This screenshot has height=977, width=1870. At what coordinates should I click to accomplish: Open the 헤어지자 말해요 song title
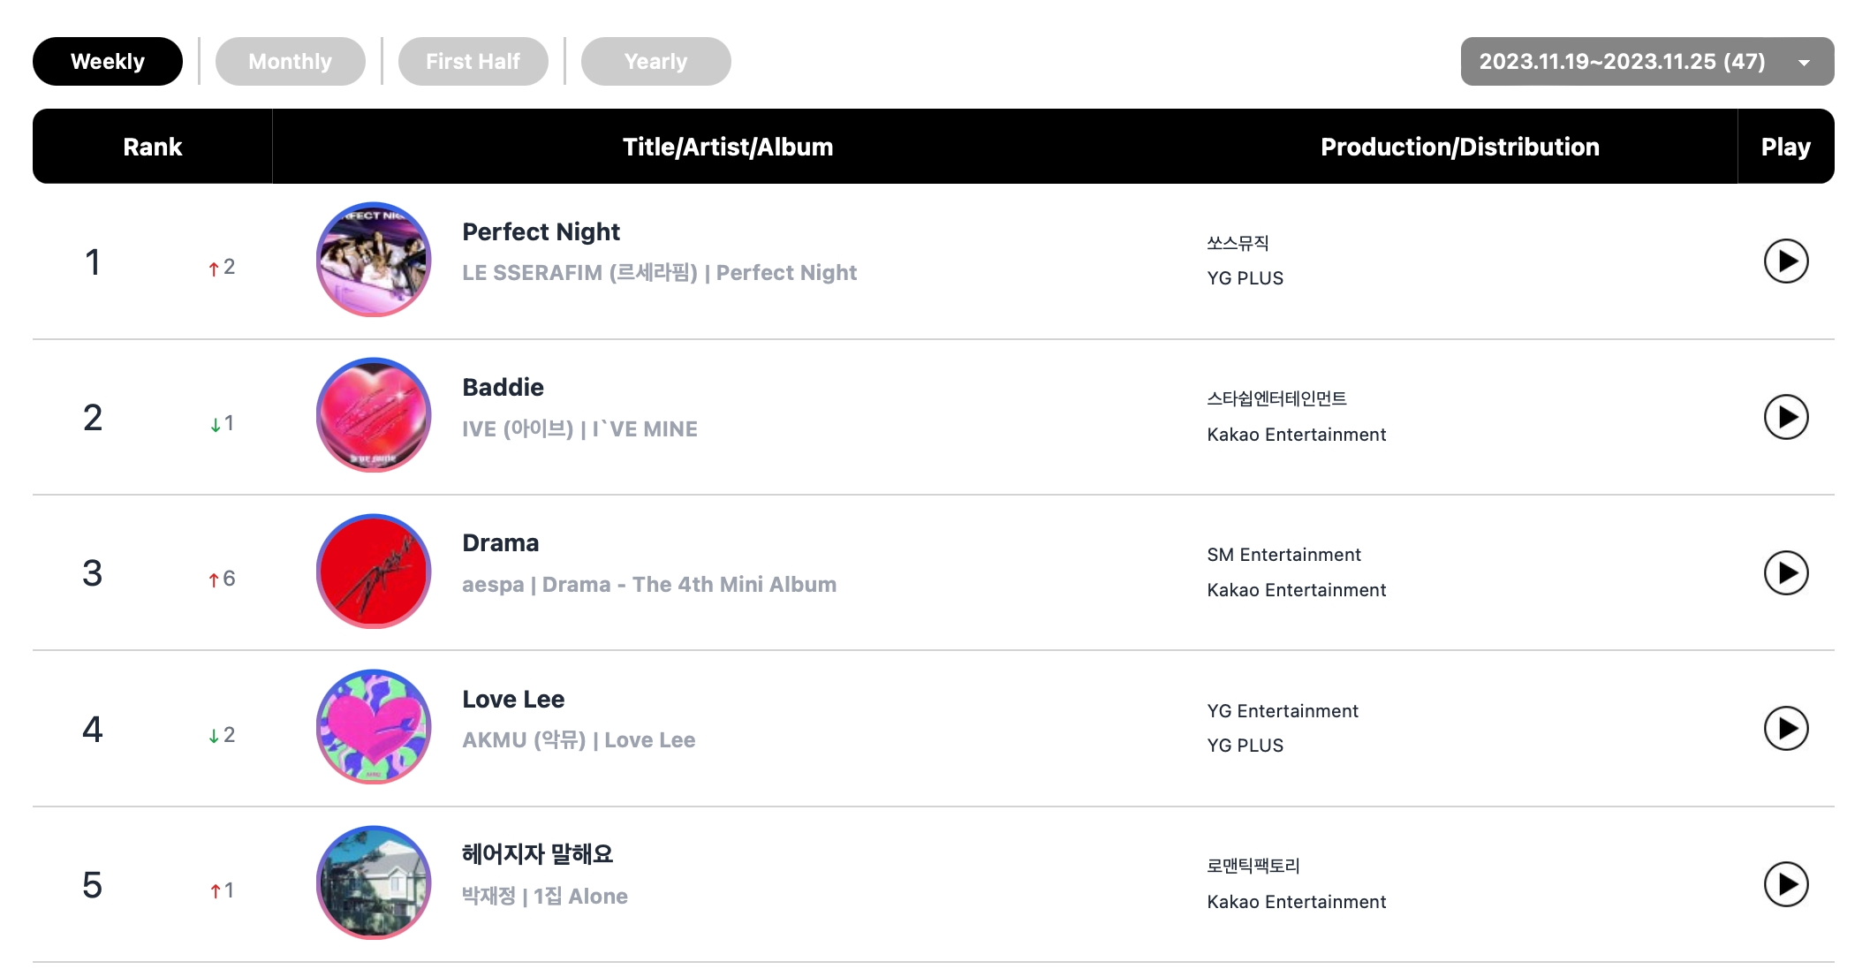click(x=537, y=854)
